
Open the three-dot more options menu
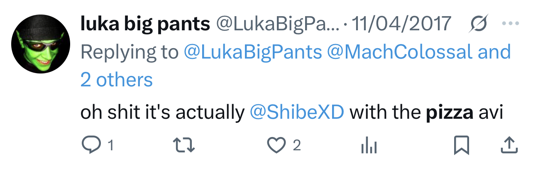click(x=510, y=24)
